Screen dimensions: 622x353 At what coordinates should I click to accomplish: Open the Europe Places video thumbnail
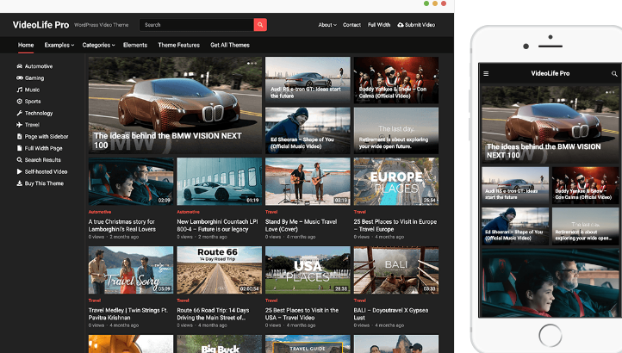(x=396, y=182)
